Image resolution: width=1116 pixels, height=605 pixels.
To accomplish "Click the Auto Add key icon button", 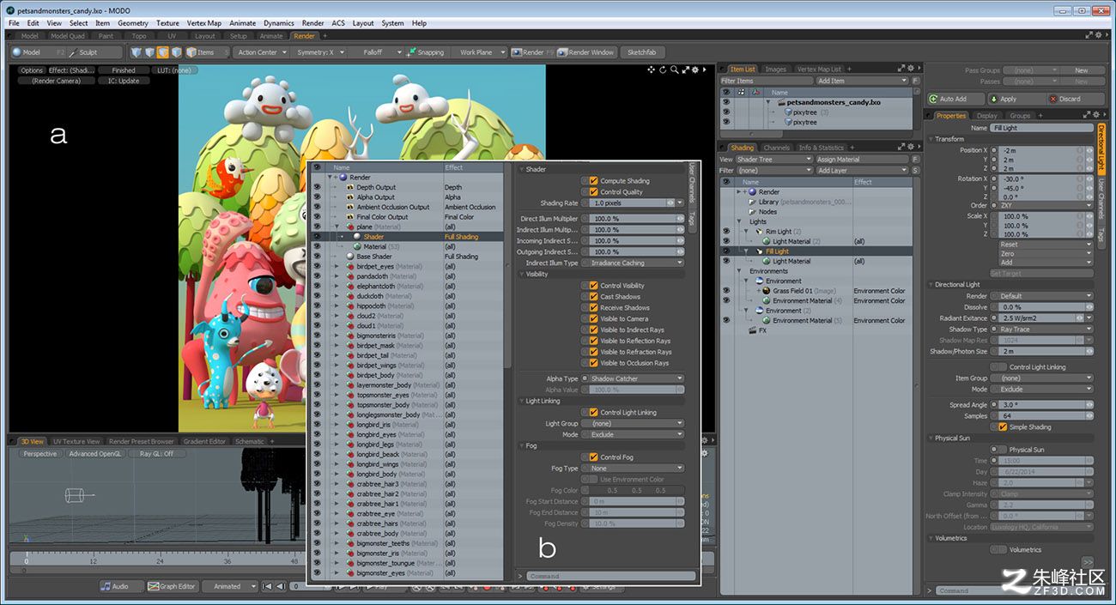I will tap(934, 99).
